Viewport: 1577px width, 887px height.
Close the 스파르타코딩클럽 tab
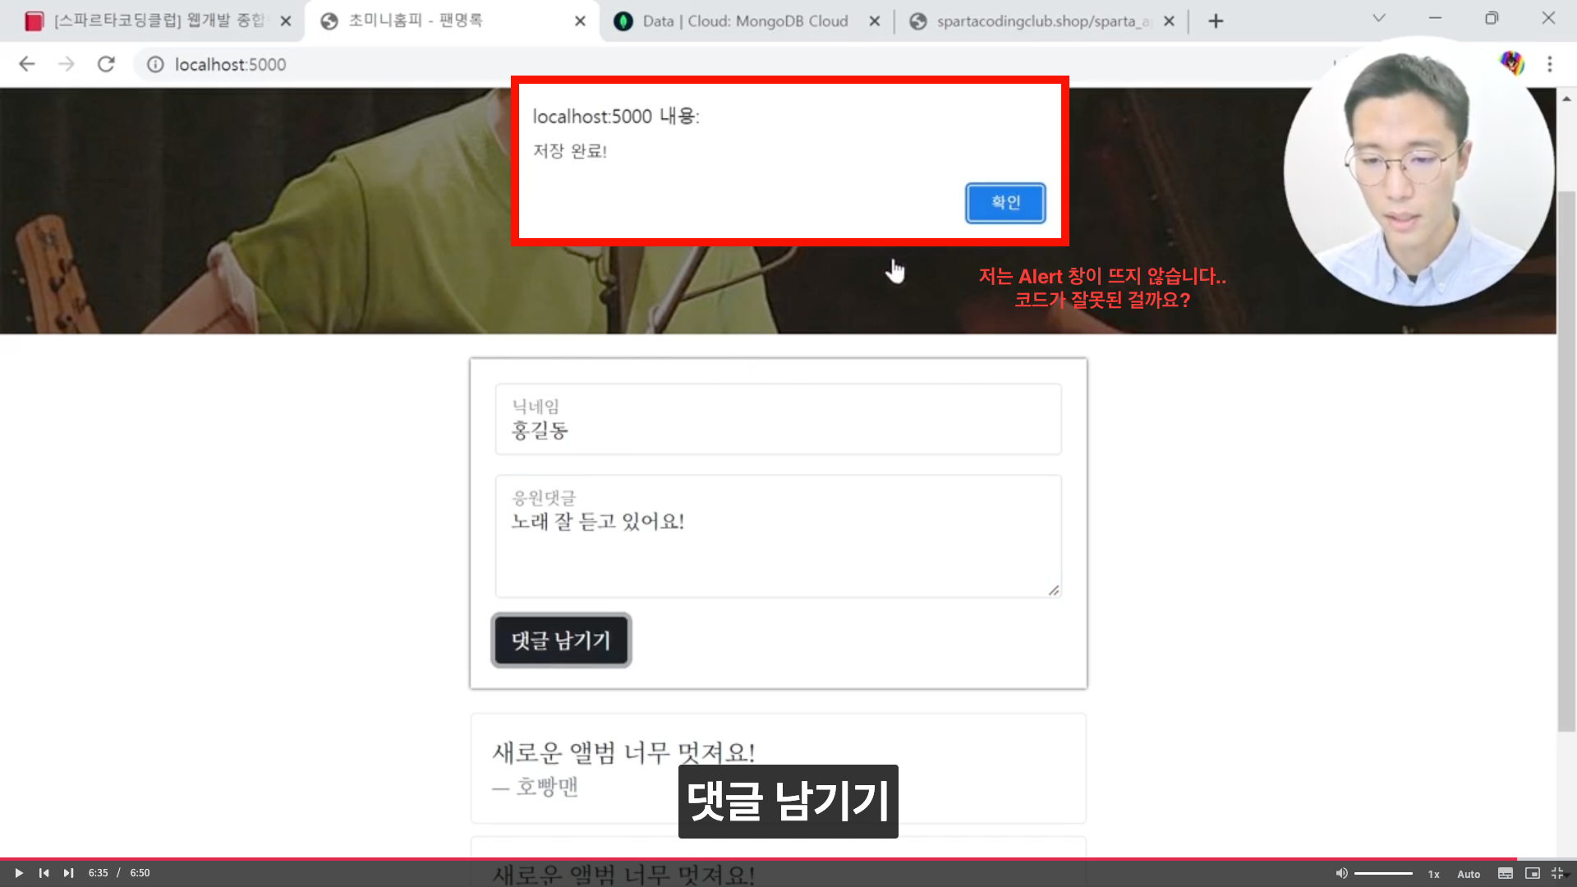286,21
